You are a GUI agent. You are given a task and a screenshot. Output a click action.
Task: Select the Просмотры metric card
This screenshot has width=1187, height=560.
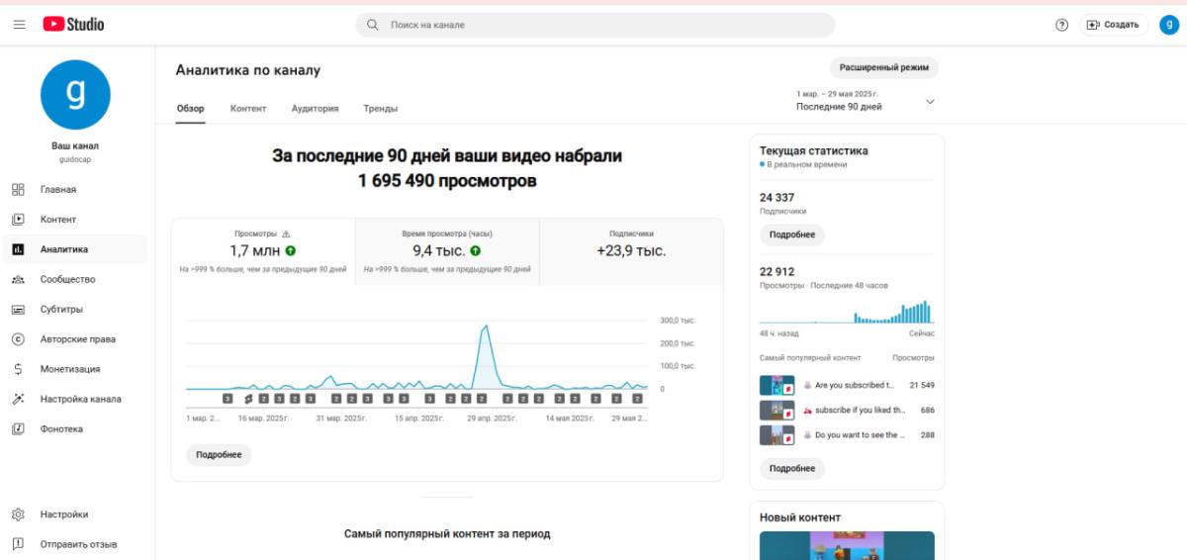263,252
